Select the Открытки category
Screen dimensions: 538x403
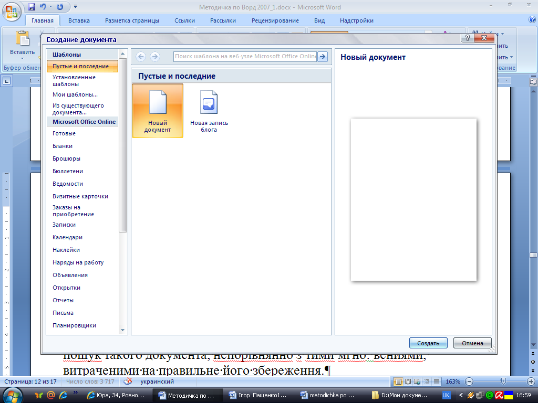point(82,288)
